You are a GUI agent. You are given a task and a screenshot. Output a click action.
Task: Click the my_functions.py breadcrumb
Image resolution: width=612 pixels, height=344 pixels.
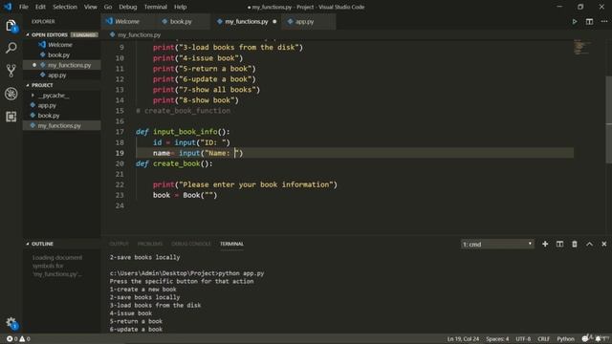(136, 34)
